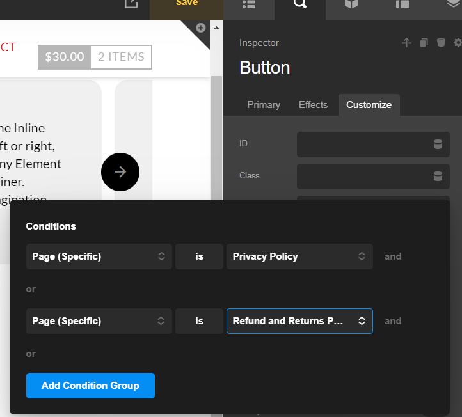This screenshot has width=462, height=417.
Task: Open second Page (Specific) condition dropdown
Action: pos(99,321)
